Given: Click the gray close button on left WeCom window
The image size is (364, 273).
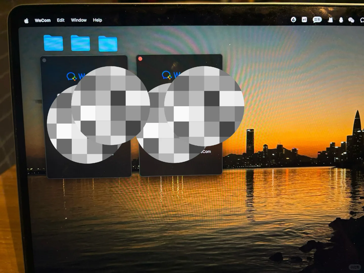Looking at the screenshot, I should coord(44,60).
